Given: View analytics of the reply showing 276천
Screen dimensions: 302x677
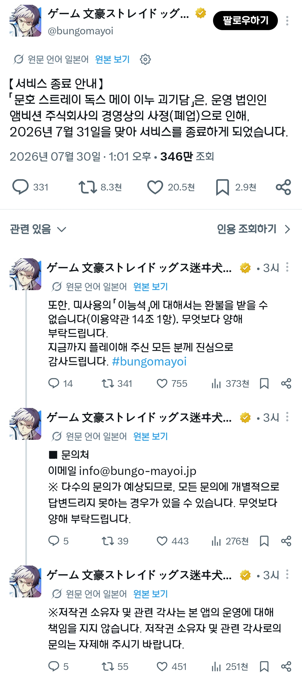Looking at the screenshot, I should click(x=230, y=541).
